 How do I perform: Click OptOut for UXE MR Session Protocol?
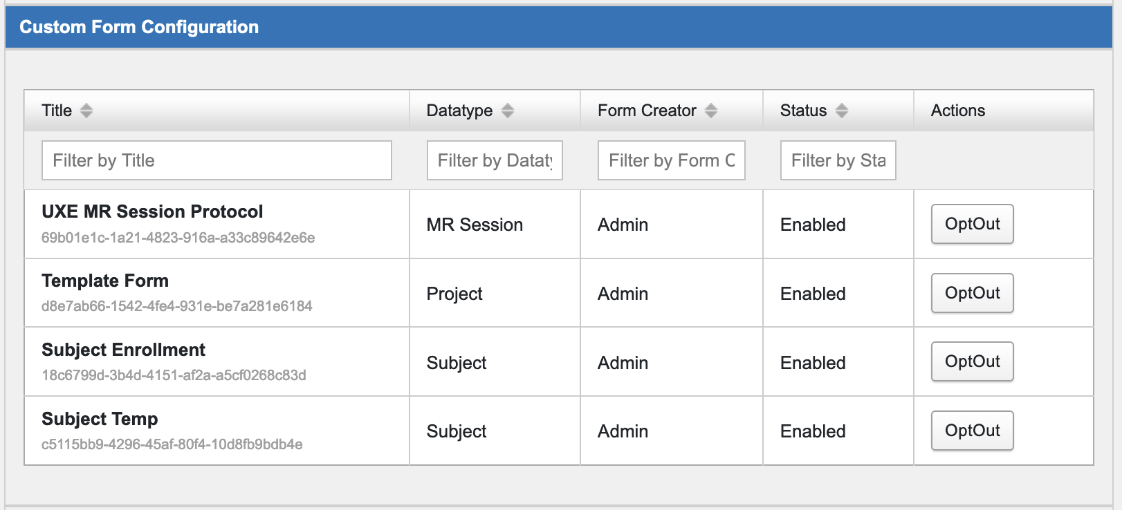coord(972,224)
